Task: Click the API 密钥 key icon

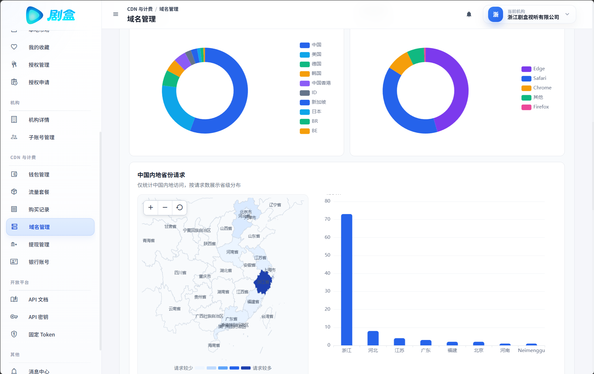Action: tap(14, 317)
